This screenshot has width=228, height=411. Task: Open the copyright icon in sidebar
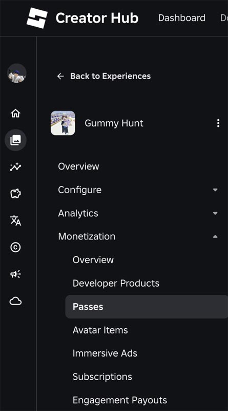point(15,247)
